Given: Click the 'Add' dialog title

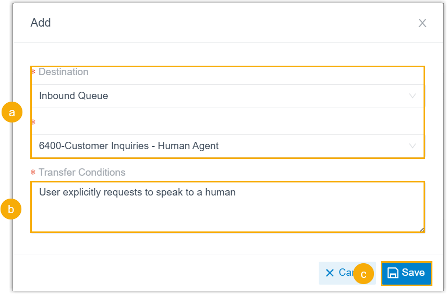Looking at the screenshot, I should (41, 23).
